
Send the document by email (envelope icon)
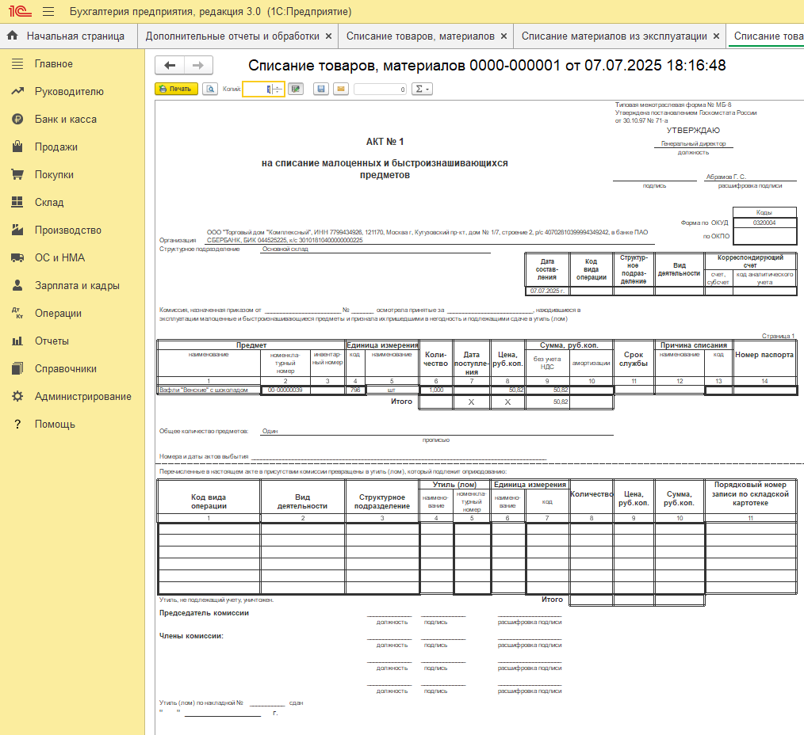pos(340,89)
